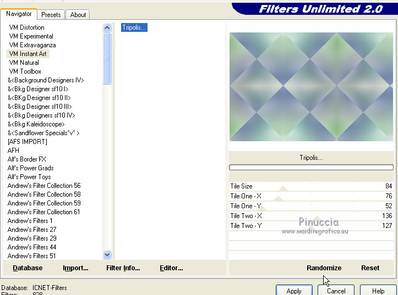Select VM Experimental category
The width and height of the screenshot is (398, 295).
(31, 36)
